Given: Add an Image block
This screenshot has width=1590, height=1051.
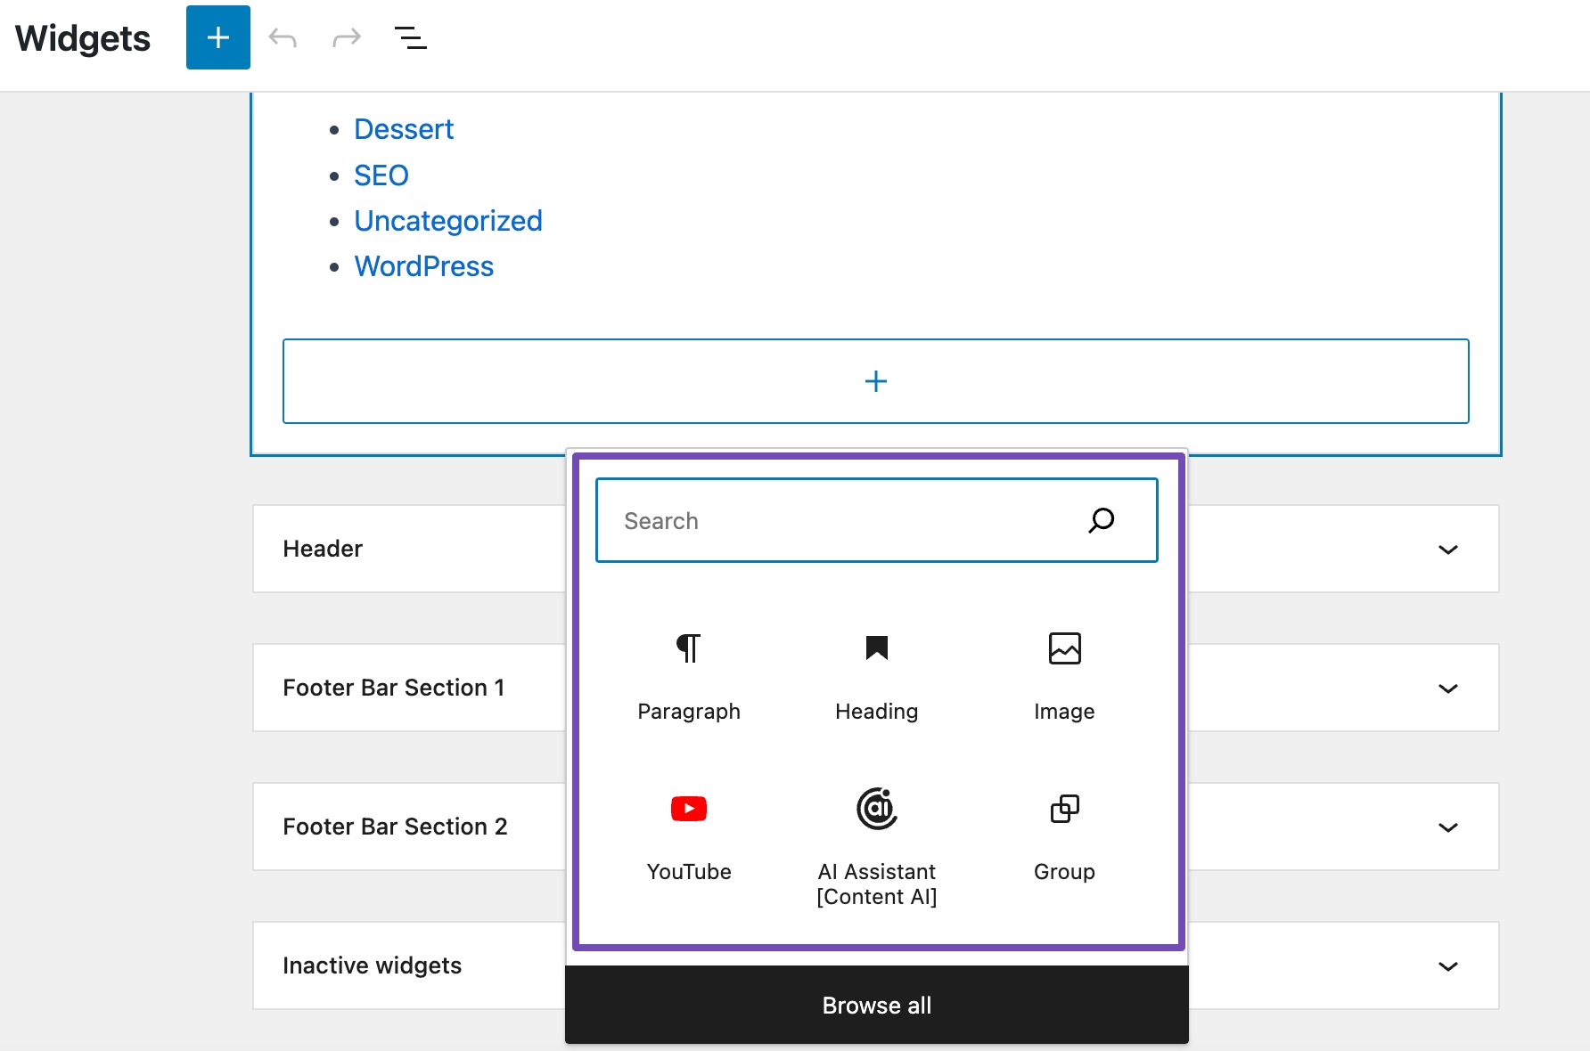Looking at the screenshot, I should pyautogui.click(x=1063, y=677).
